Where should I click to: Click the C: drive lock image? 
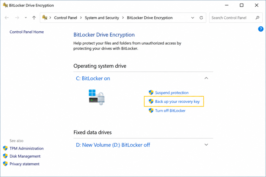[x=97, y=97]
